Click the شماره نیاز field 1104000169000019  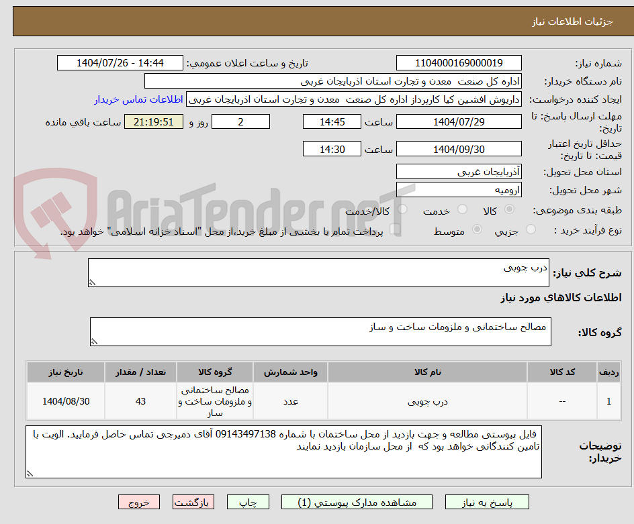(459, 63)
